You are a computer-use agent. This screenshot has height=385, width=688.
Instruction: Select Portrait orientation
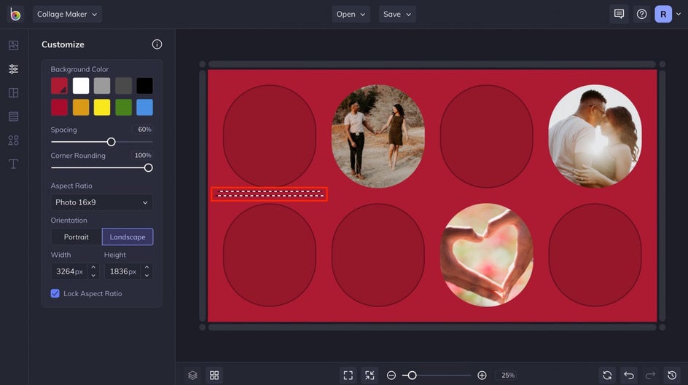(x=77, y=237)
